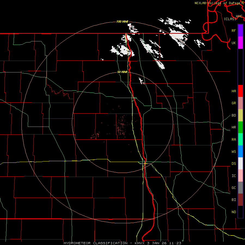Click the GR legend label
Screen dimensions: 245x245
[x=234, y=103]
